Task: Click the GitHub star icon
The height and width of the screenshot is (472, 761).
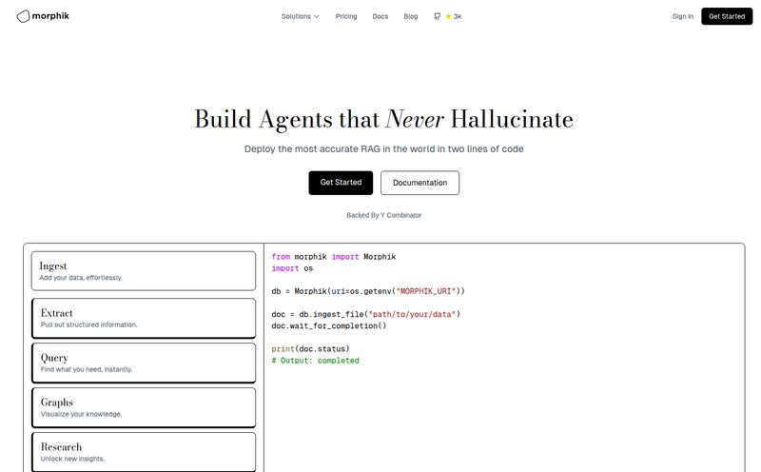Action: (448, 16)
